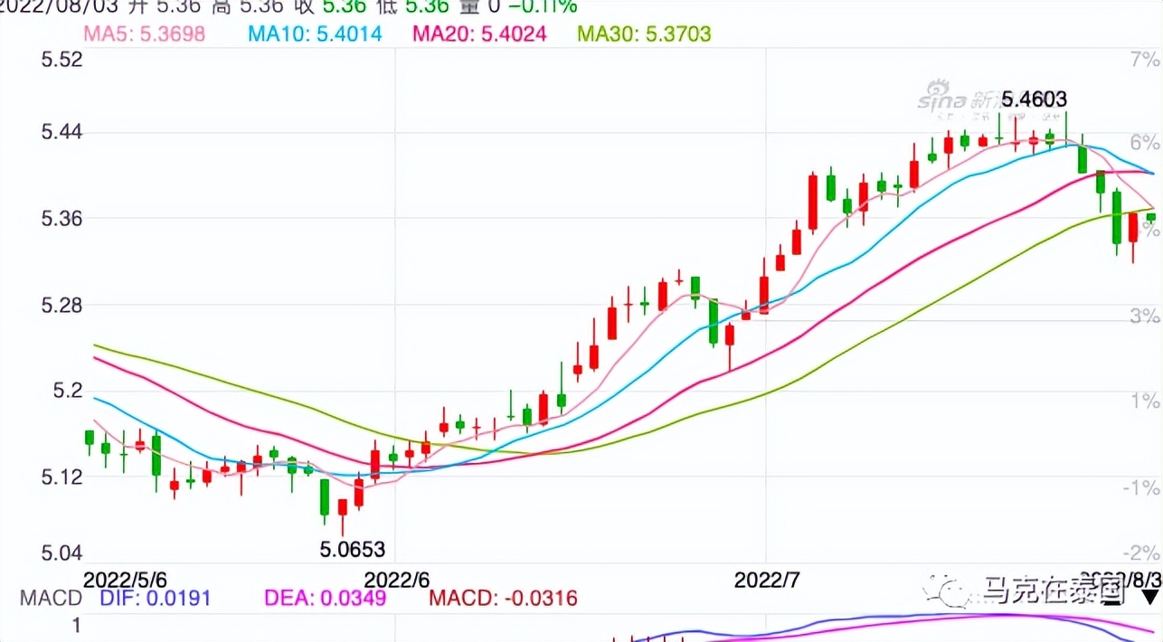Image resolution: width=1163 pixels, height=642 pixels.
Task: Click the 6% percentage axis label
Action: (1145, 142)
